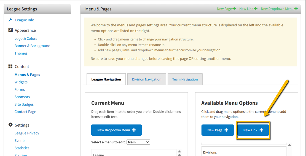Open the Select a menu dropdown showing Main
Image resolution: width=306 pixels, height=156 pixels.
[138, 142]
